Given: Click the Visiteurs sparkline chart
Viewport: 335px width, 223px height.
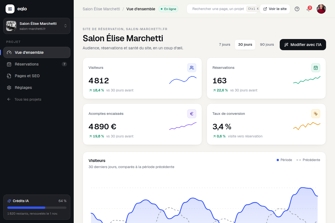Looking at the screenshot, I should click(x=183, y=80).
